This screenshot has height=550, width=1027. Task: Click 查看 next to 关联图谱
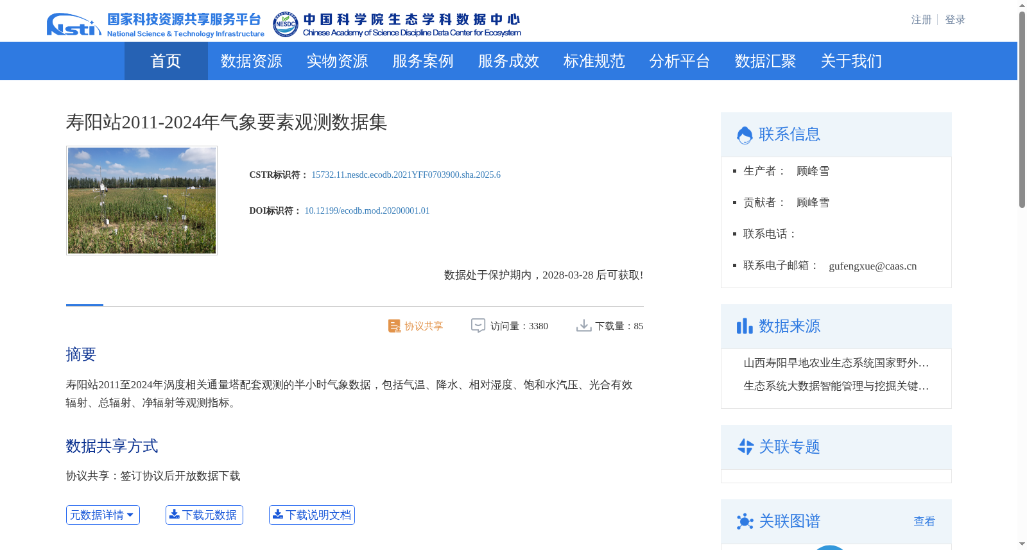924,521
